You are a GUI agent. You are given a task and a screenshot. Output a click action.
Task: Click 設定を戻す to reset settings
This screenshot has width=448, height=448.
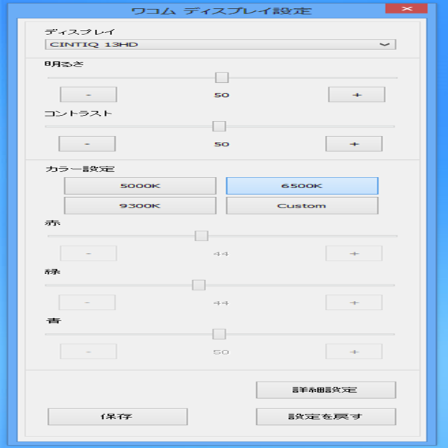(x=326, y=417)
